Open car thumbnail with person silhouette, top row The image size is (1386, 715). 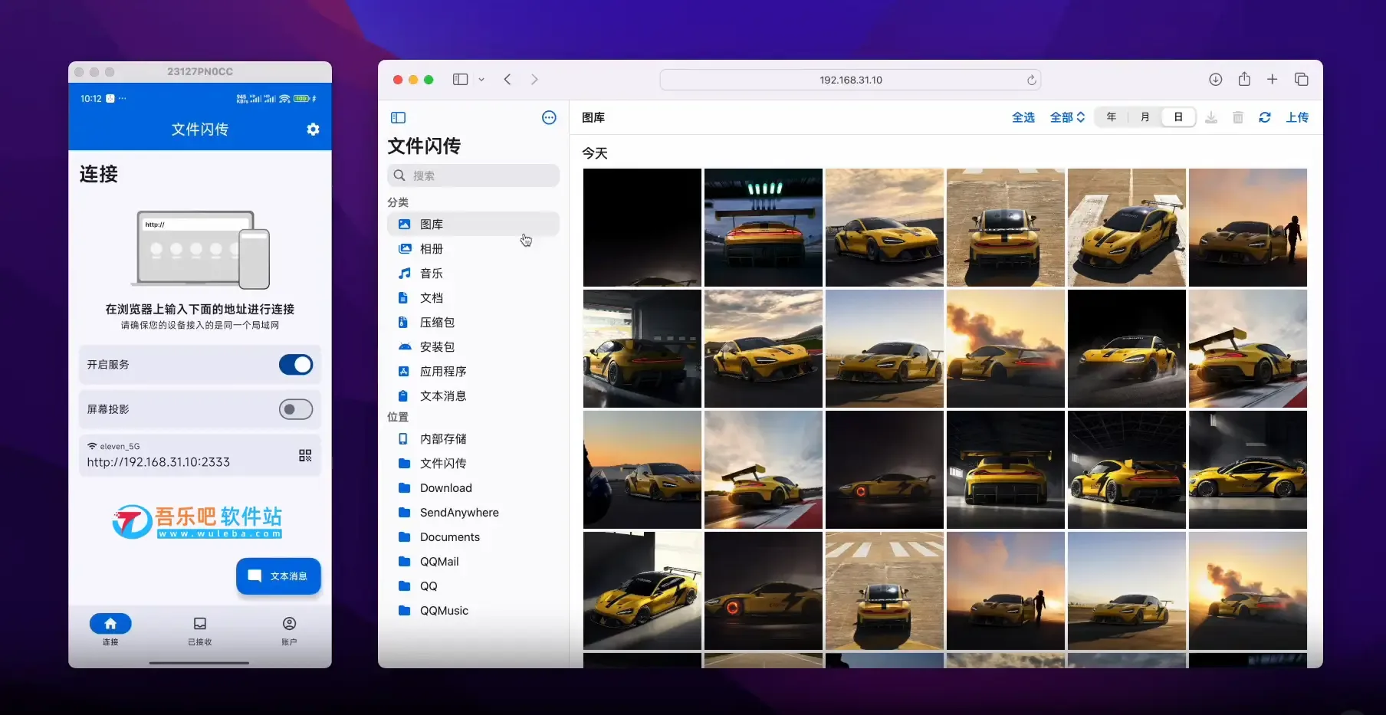(x=1248, y=228)
